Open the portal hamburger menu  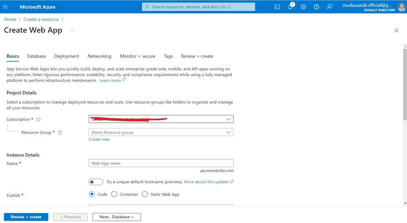point(5,7)
